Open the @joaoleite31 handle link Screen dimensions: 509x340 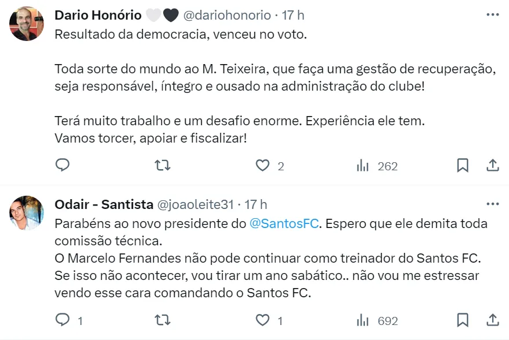pos(196,204)
